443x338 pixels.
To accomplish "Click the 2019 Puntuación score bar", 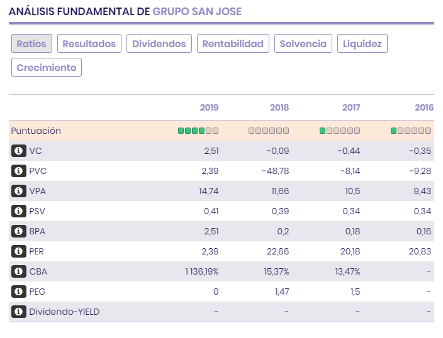I will pyautogui.click(x=198, y=131).
